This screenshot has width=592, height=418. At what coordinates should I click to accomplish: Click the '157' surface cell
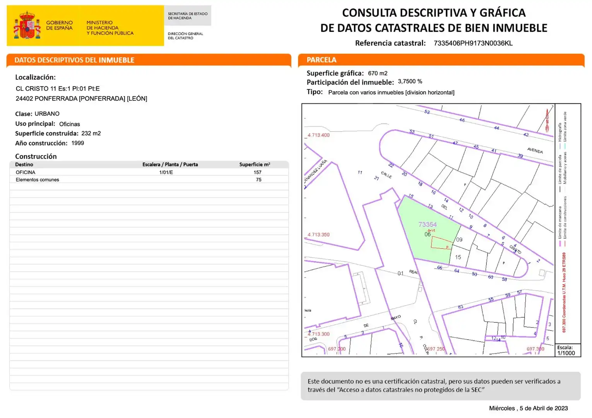pyautogui.click(x=258, y=172)
